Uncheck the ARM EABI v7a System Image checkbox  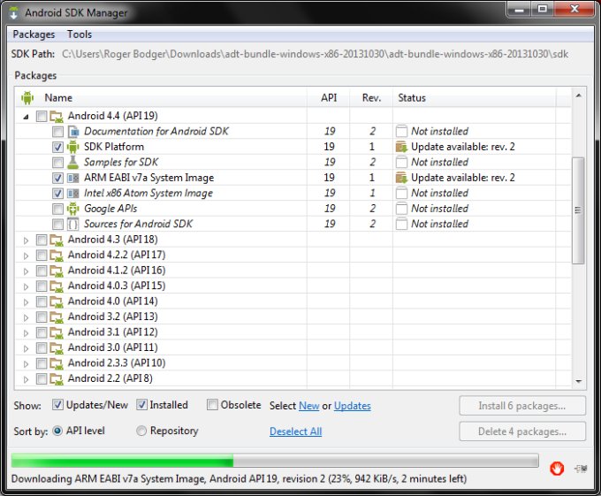coord(57,179)
